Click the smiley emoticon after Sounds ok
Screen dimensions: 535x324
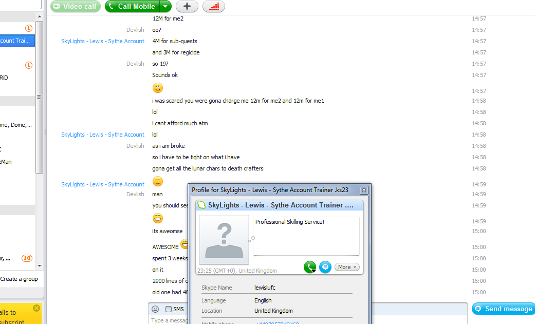pos(158,88)
